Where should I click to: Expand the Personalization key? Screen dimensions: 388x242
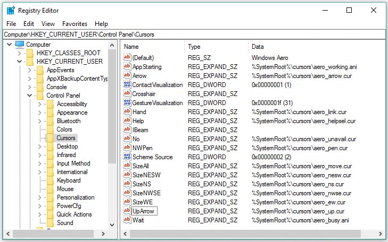[39, 197]
